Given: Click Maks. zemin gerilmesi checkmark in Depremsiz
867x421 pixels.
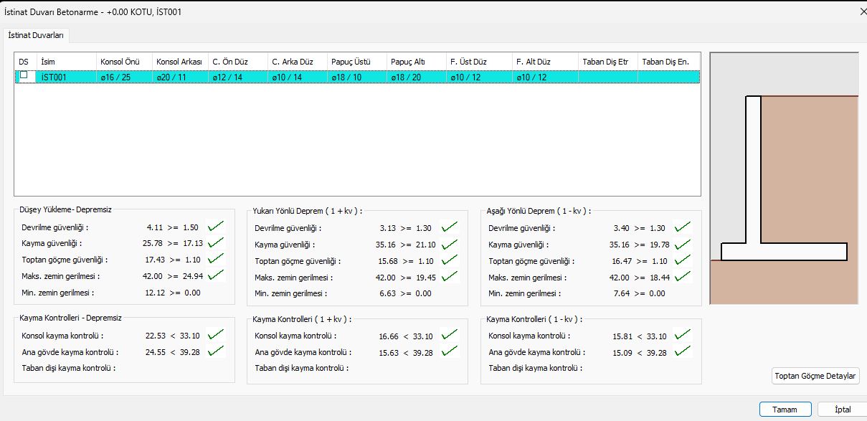Looking at the screenshot, I should tap(215, 275).
